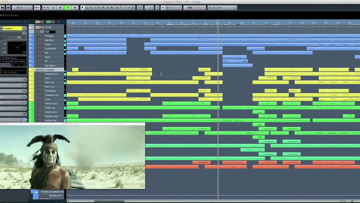This screenshot has height=203, width=360.
Task: Select the Erase tool
Action: [99, 8]
